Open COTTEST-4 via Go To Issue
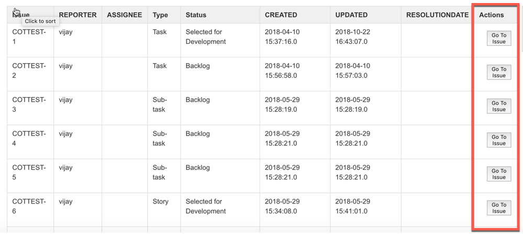 tap(498, 140)
